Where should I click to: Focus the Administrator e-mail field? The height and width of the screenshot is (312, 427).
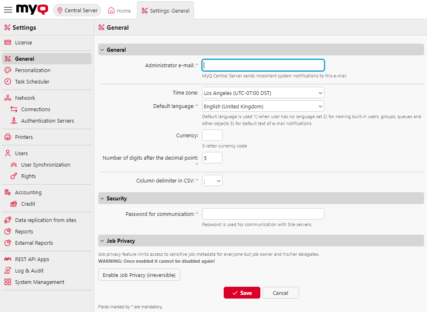(x=263, y=65)
